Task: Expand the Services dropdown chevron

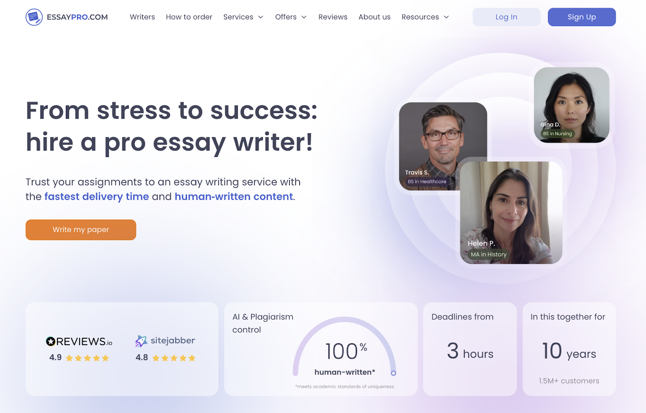Action: point(261,17)
